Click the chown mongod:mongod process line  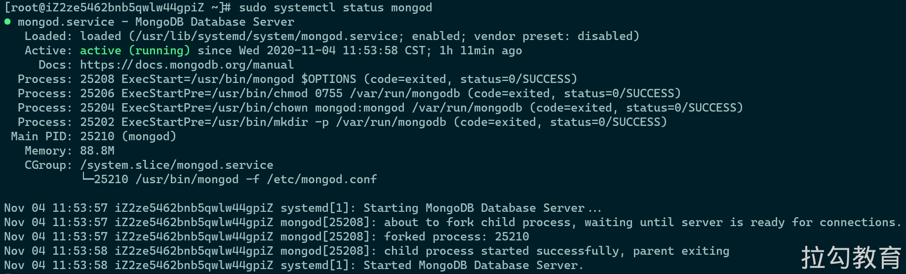[380, 108]
